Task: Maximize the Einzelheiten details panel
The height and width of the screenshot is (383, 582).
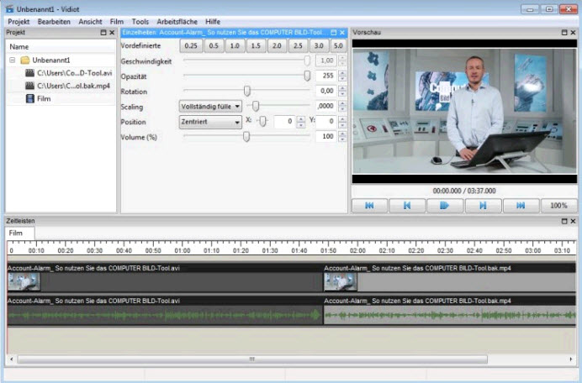Action: tap(334, 33)
